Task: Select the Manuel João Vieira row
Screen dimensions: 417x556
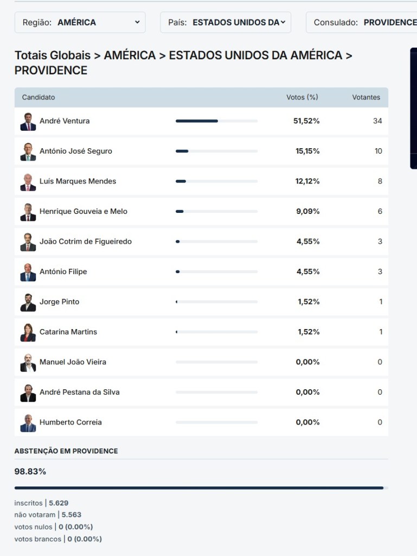Action: click(201, 362)
